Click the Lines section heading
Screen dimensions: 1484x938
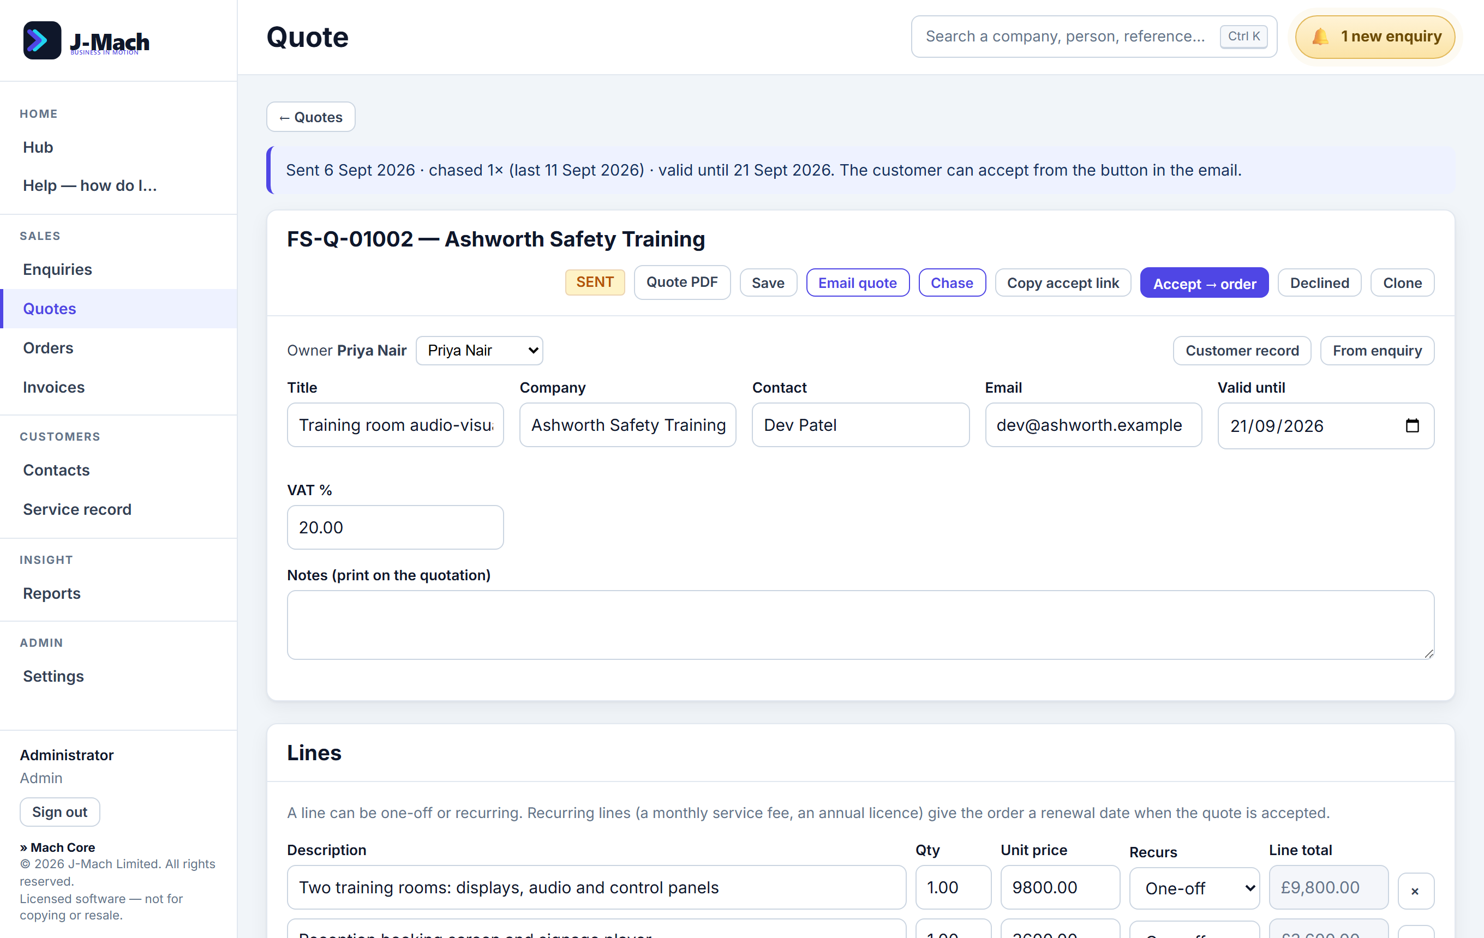[x=314, y=753]
